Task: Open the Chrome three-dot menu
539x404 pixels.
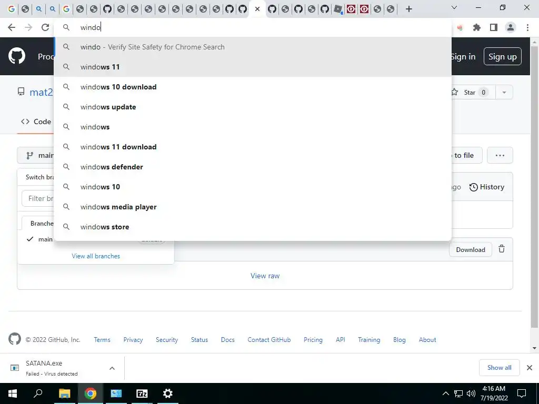Action: click(527, 27)
